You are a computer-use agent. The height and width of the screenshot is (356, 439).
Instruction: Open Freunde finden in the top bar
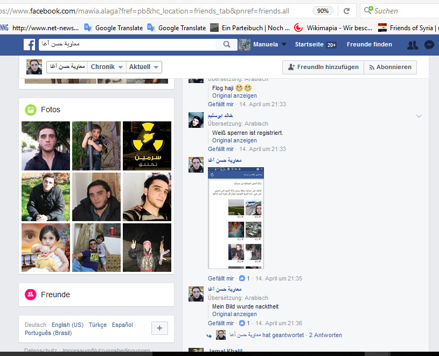point(369,45)
